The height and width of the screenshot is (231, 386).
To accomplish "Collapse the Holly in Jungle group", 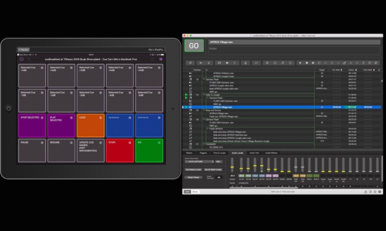I will pyautogui.click(x=204, y=95).
